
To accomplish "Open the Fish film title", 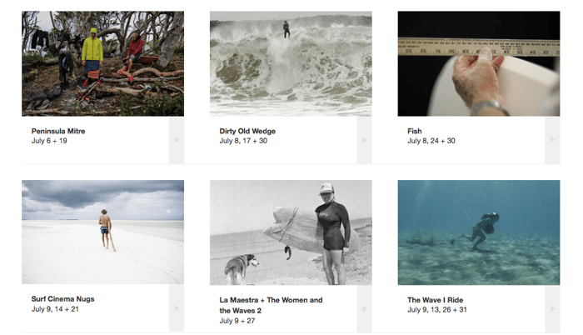I will pyautogui.click(x=415, y=131).
